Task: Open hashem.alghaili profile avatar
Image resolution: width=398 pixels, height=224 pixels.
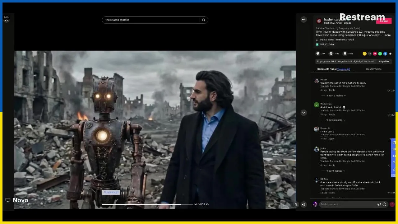Action: pos(319,21)
